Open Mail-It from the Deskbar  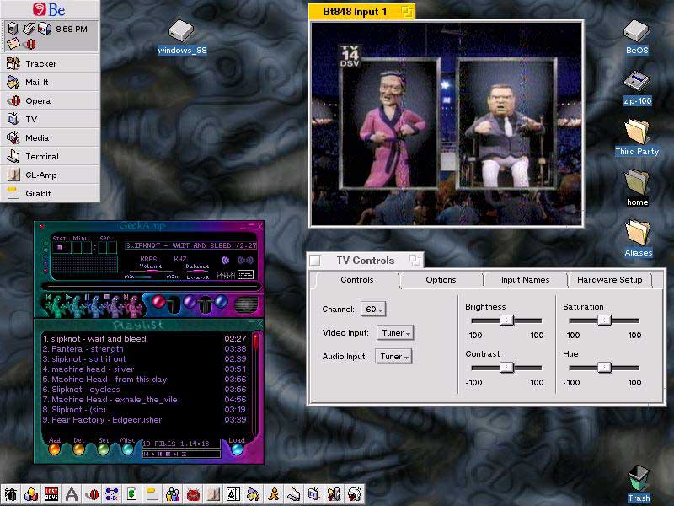50,82
